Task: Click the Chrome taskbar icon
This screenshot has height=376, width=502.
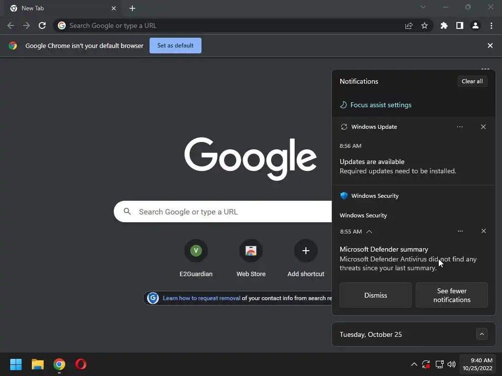Action: click(x=59, y=364)
